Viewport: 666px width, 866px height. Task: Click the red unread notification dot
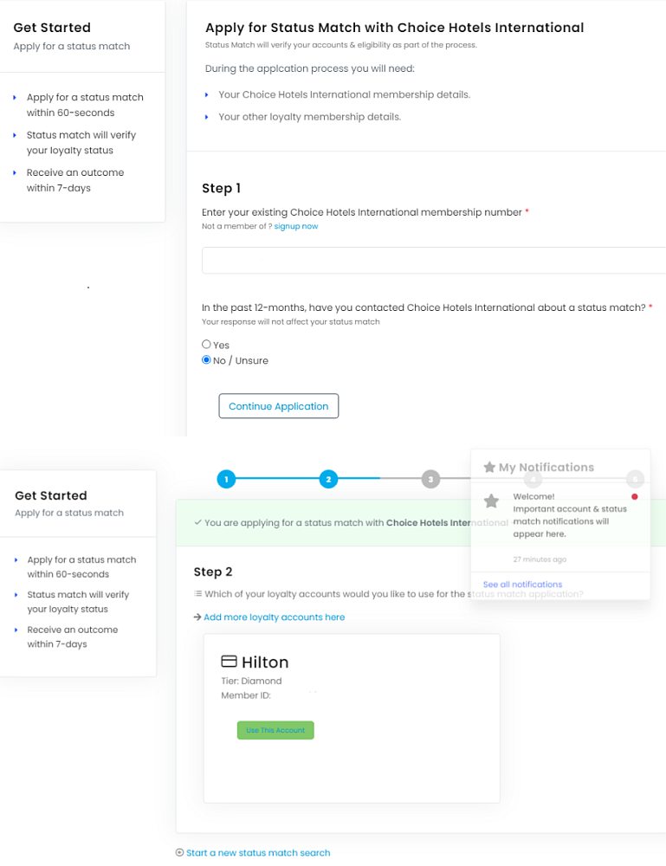635,496
